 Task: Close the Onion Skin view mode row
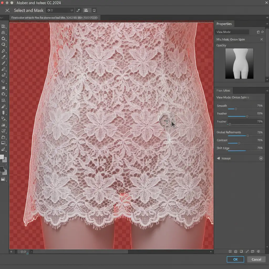[261, 39]
